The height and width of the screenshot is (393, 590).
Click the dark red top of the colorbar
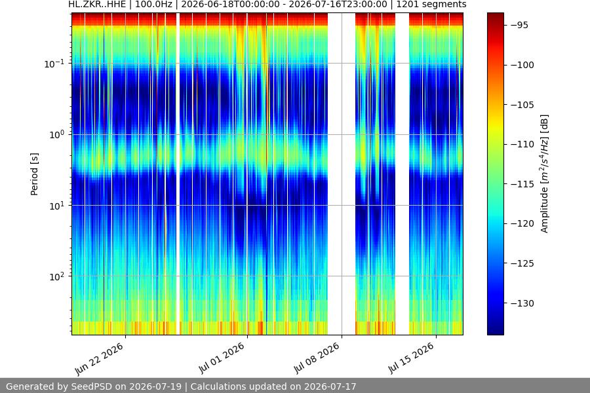pos(495,17)
